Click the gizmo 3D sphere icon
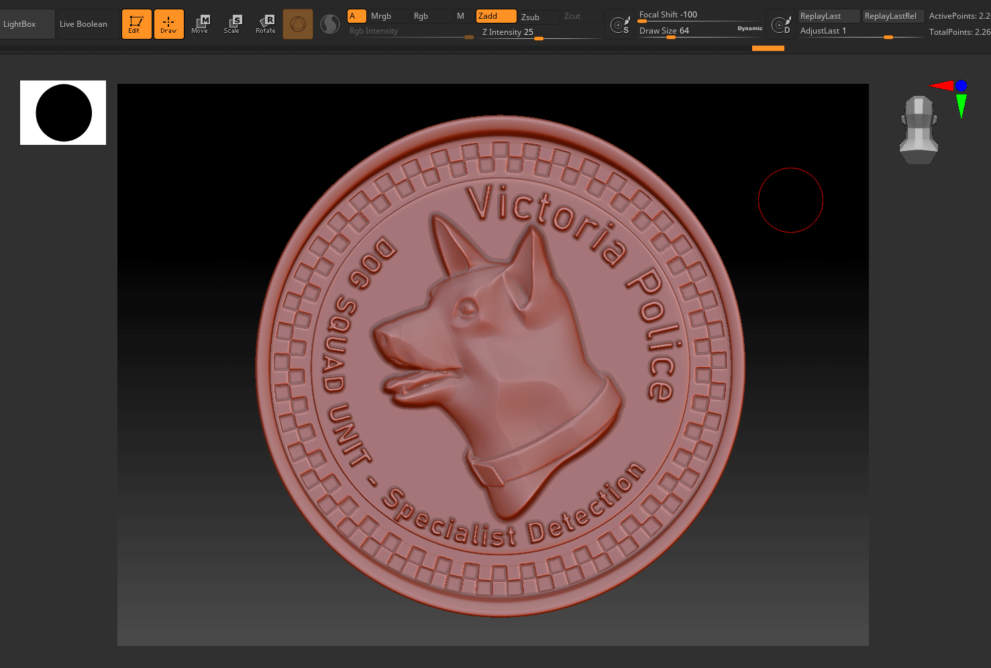The image size is (991, 668). click(x=298, y=24)
